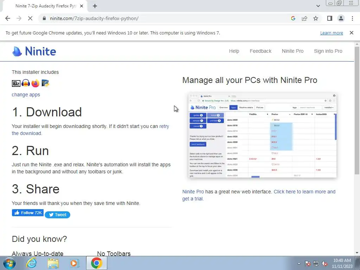Stop loading the page
This screenshot has width=360, height=270.
pos(30,18)
